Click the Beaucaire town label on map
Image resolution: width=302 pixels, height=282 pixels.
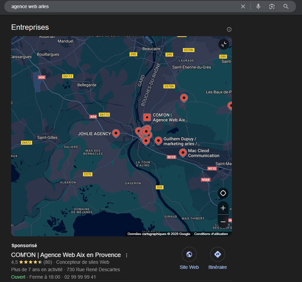[x=151, y=49]
